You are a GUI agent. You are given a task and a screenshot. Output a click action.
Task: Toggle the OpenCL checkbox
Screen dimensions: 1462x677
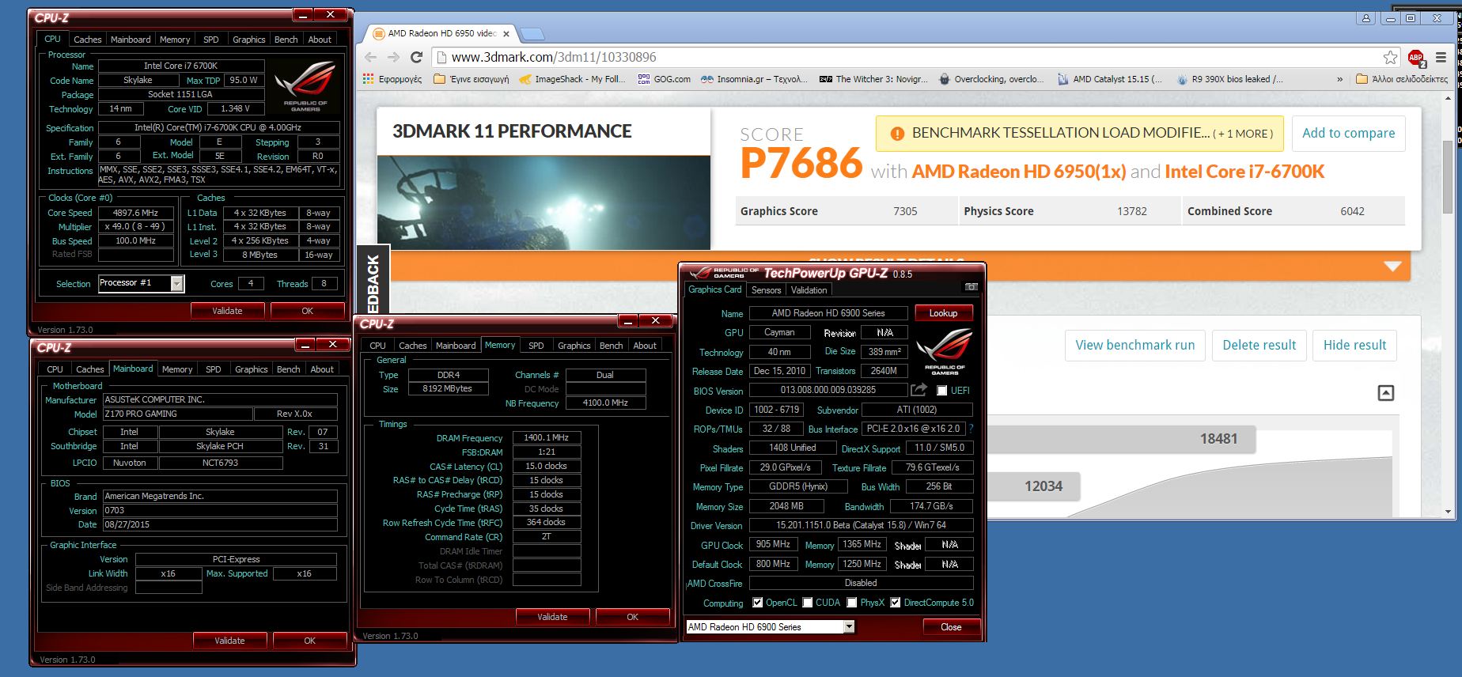[x=757, y=603]
